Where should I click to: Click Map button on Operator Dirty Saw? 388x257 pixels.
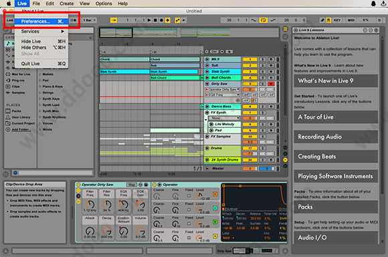pyautogui.click(x=132, y=185)
